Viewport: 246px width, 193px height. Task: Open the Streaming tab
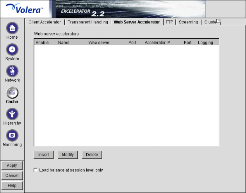[x=189, y=22]
